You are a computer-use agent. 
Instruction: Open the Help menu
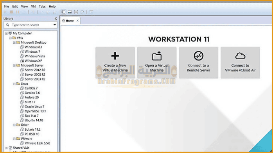(x=52, y=6)
